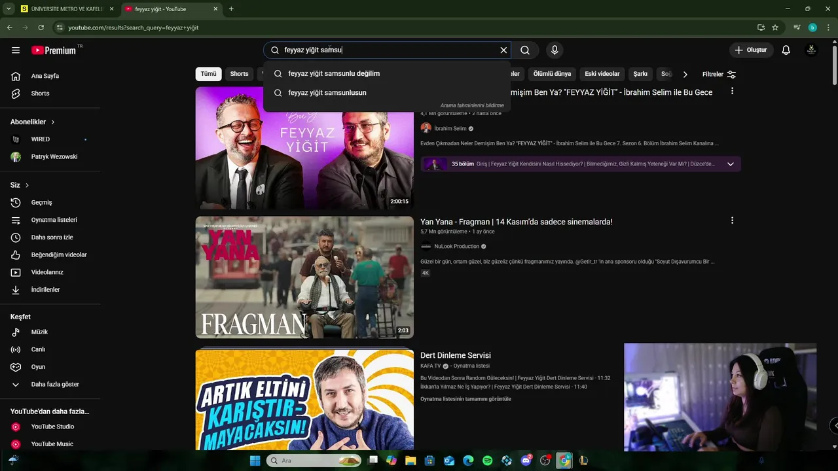Show more filter chips arrow

[x=685, y=74]
